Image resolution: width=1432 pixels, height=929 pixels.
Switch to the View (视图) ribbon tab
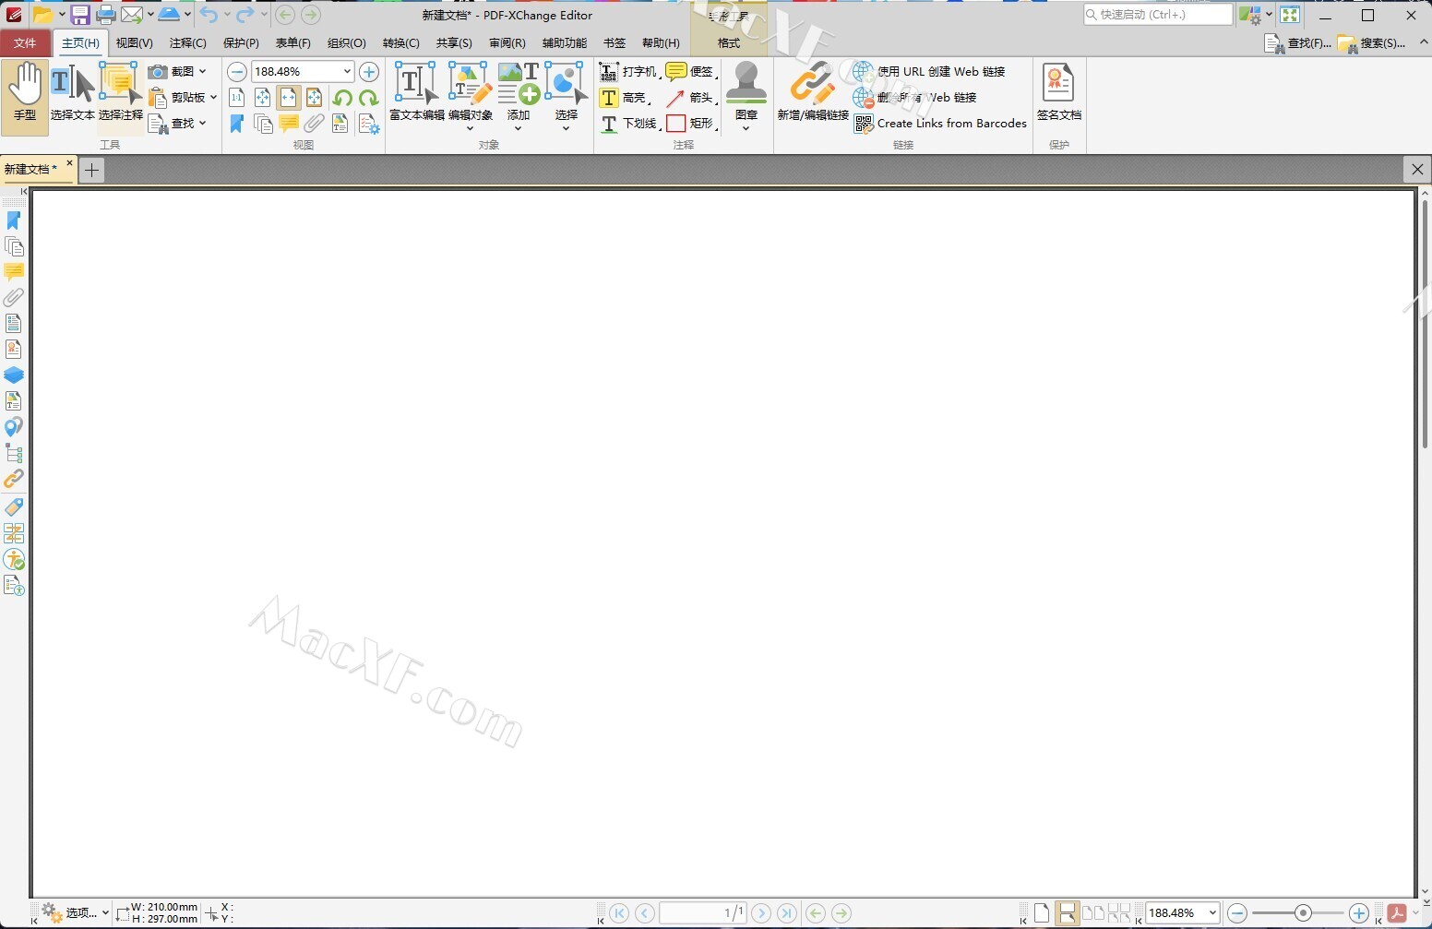pos(134,43)
